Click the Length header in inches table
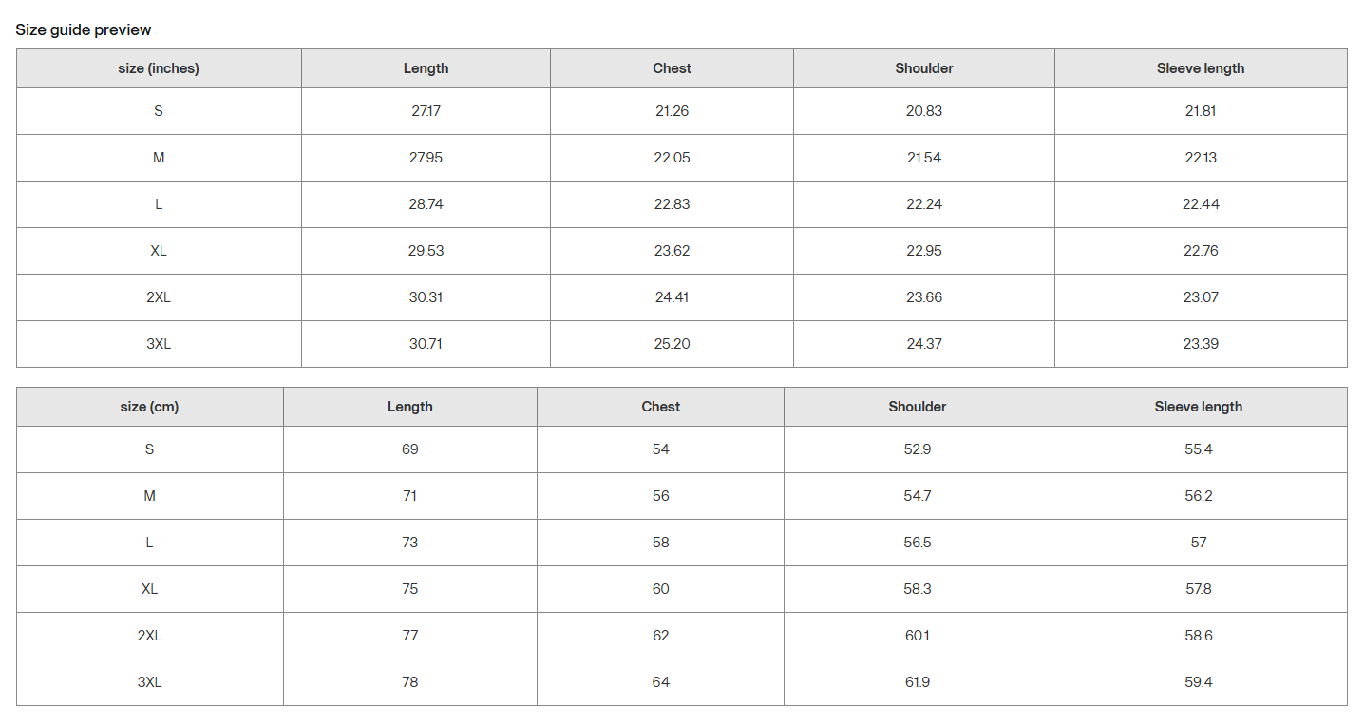The image size is (1364, 726). [x=426, y=68]
